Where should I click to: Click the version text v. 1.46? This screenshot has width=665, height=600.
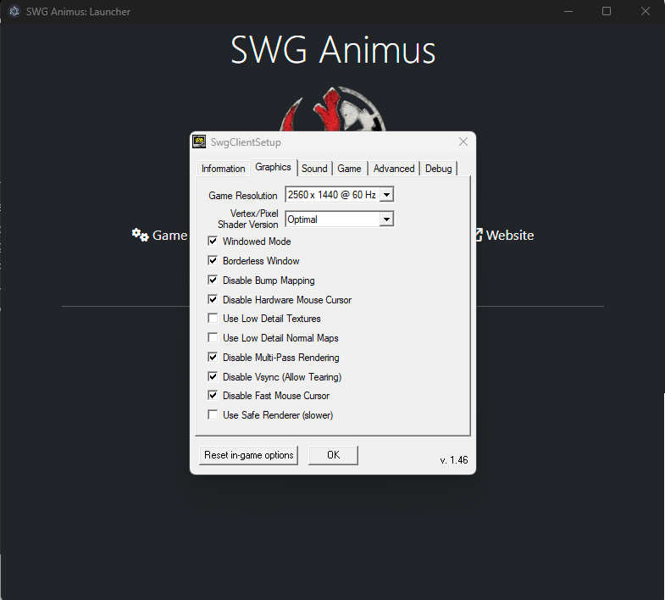pyautogui.click(x=454, y=460)
